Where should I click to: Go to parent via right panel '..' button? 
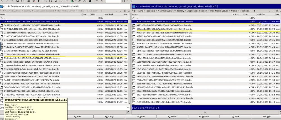click(x=269, y=11)
